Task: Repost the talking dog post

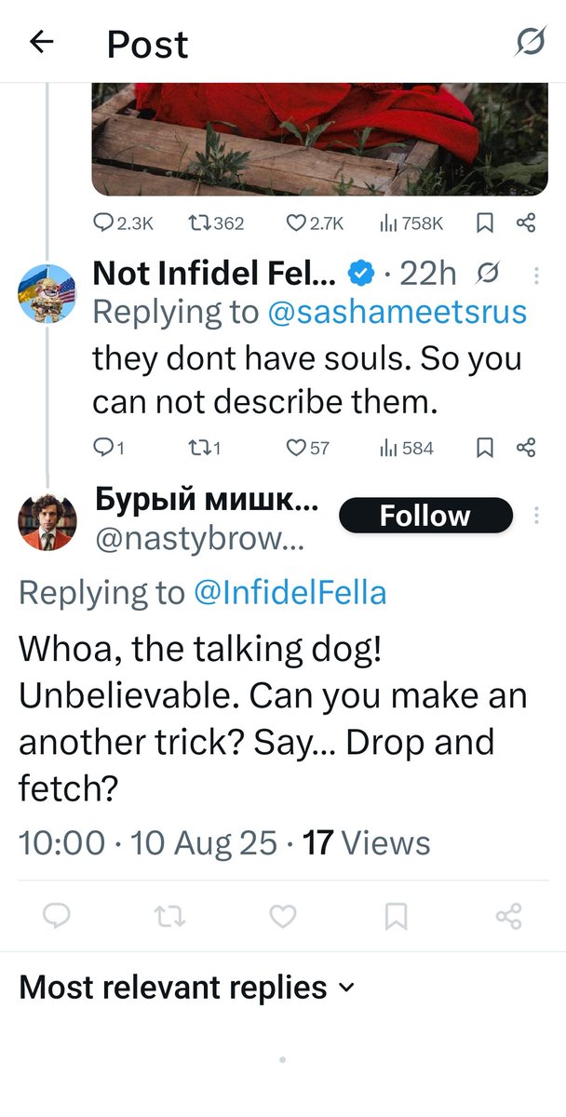Action: (x=169, y=917)
